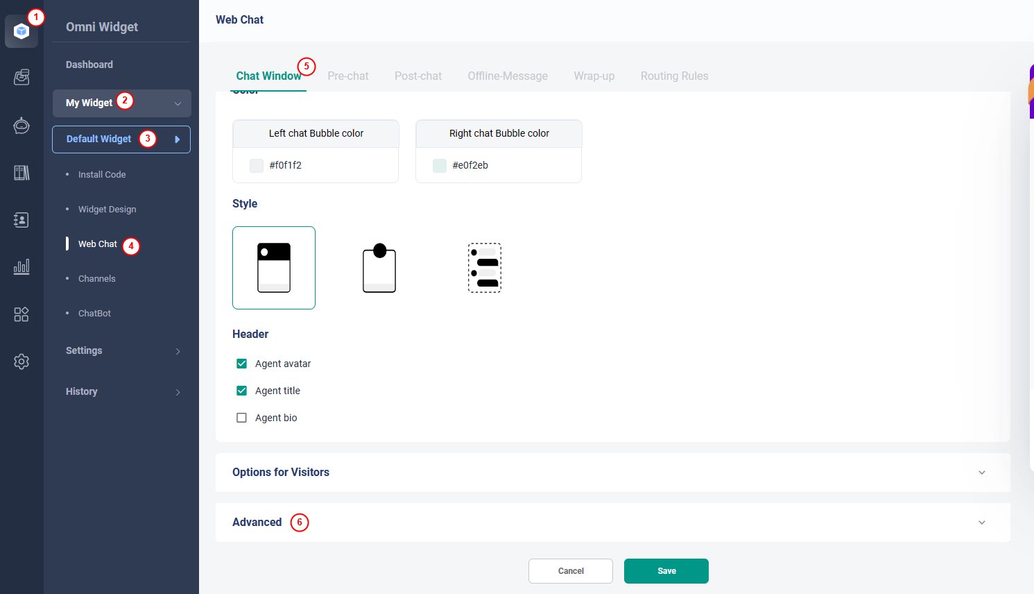Viewport: 1034px width, 594px height.
Task: Click the inbox messages sidebar icon
Action: 21,77
